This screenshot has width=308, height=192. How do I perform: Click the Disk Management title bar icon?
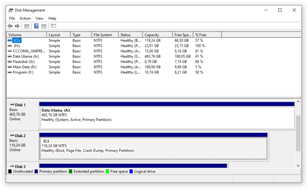tap(11, 10)
